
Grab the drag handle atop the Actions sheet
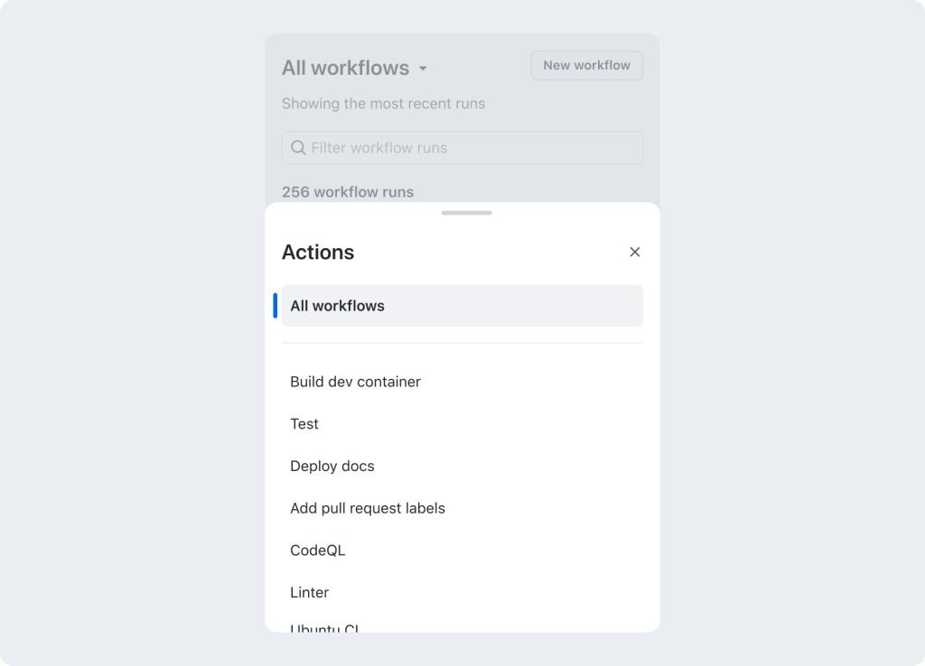466,213
